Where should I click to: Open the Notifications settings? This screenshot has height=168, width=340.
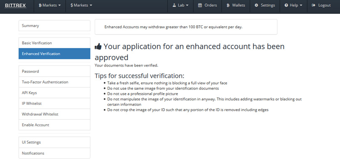[54, 153]
